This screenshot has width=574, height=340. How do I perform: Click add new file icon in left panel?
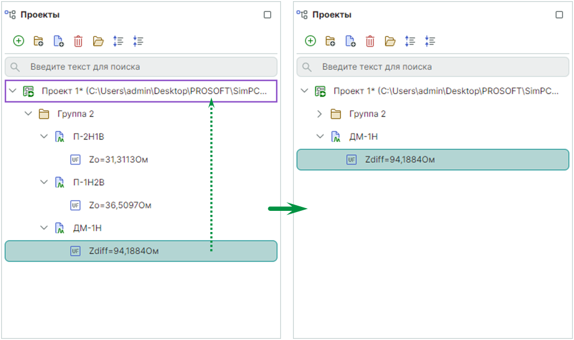(x=58, y=41)
